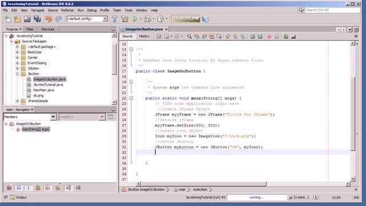Screen dimensions: 366x206
Task: Toggle Show Static Members in Navigator
Action: point(28,188)
